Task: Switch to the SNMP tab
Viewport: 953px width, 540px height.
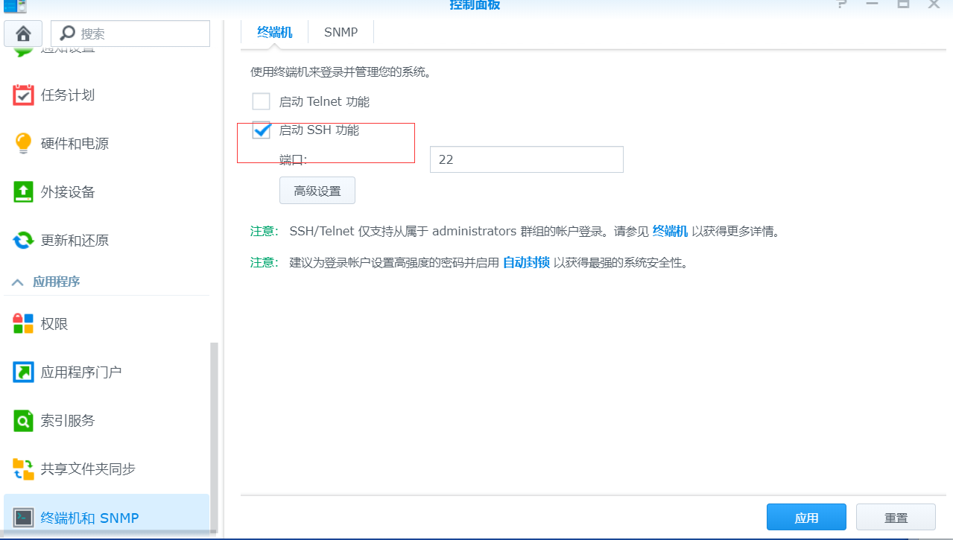Action: 341,32
